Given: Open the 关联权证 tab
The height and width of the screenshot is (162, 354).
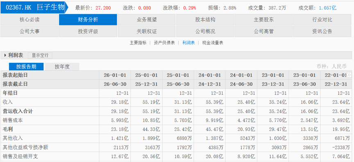Looking at the screenshot, I should coord(147,31).
